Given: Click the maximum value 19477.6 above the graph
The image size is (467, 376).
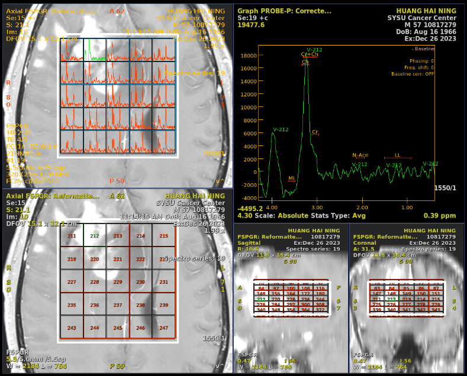Looking at the screenshot, I should (251, 25).
